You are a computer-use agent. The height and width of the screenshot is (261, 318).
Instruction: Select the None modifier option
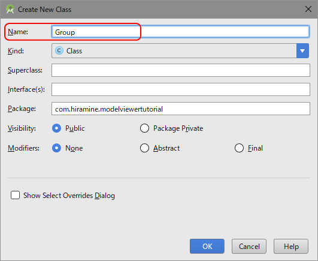[x=56, y=148]
